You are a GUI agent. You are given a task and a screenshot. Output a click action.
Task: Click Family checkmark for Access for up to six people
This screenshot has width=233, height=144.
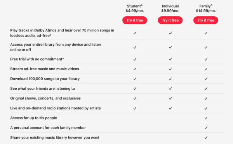point(206,118)
